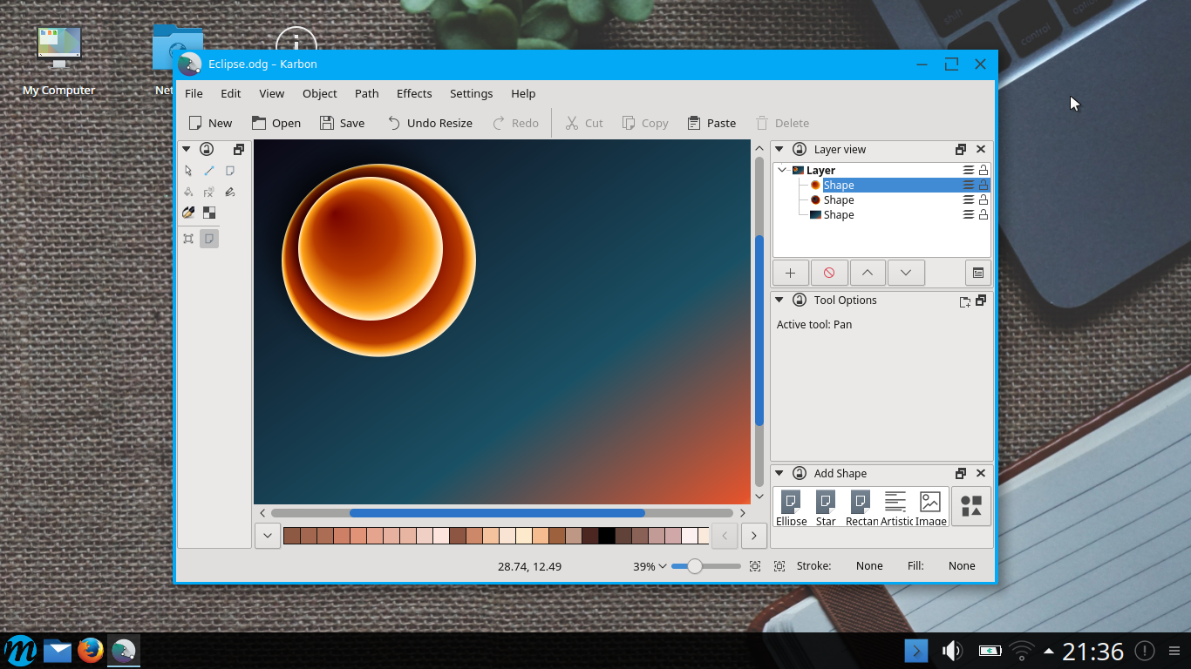
Task: Open the Path menu
Action: tap(367, 93)
